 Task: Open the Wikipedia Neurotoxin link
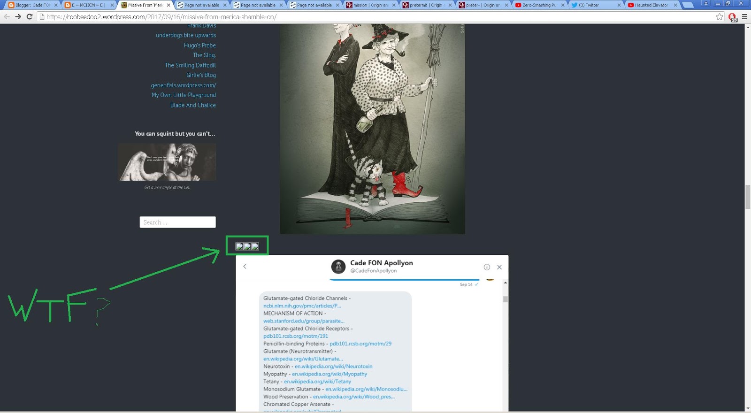pyautogui.click(x=333, y=367)
